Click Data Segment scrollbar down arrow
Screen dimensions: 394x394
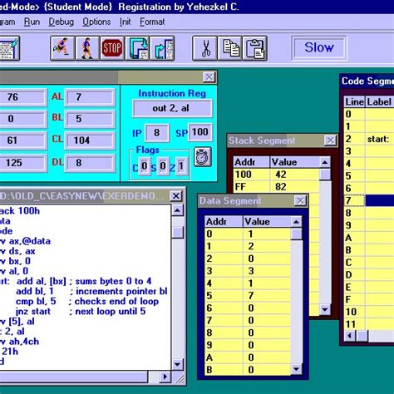296,369
